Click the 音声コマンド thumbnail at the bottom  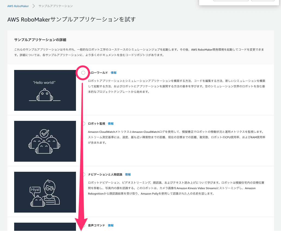(45, 229)
